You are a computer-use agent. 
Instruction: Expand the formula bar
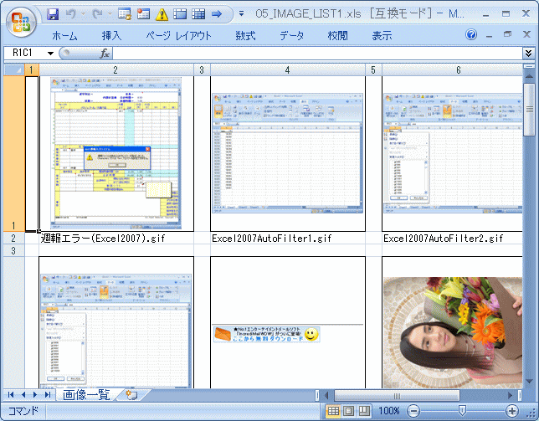point(528,54)
